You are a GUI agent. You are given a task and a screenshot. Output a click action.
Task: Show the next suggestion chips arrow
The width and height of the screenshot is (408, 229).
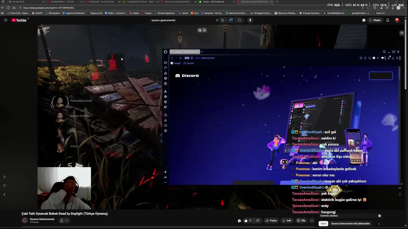(379, 224)
